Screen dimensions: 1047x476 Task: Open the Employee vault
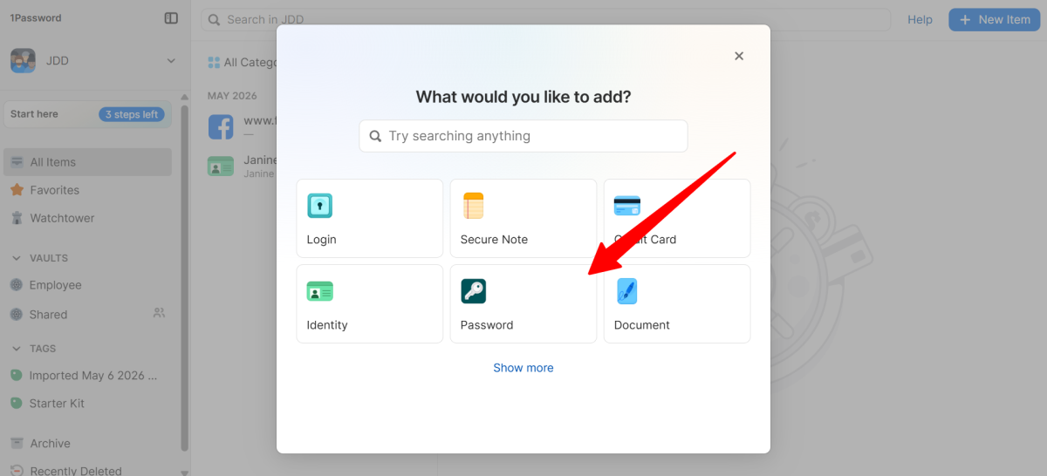point(88,285)
